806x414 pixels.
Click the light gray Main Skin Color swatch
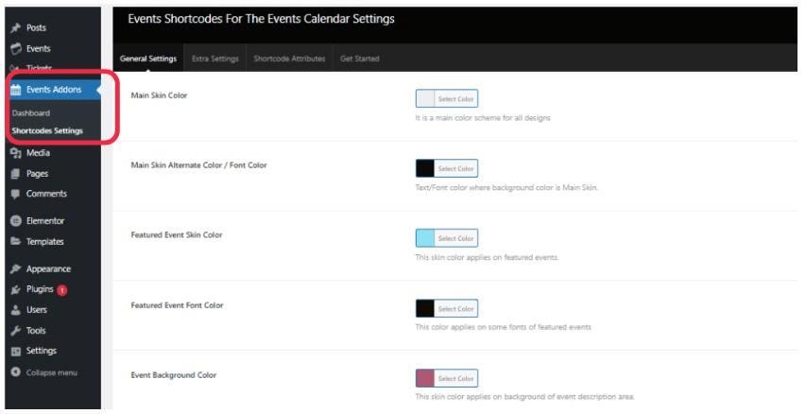coord(425,98)
